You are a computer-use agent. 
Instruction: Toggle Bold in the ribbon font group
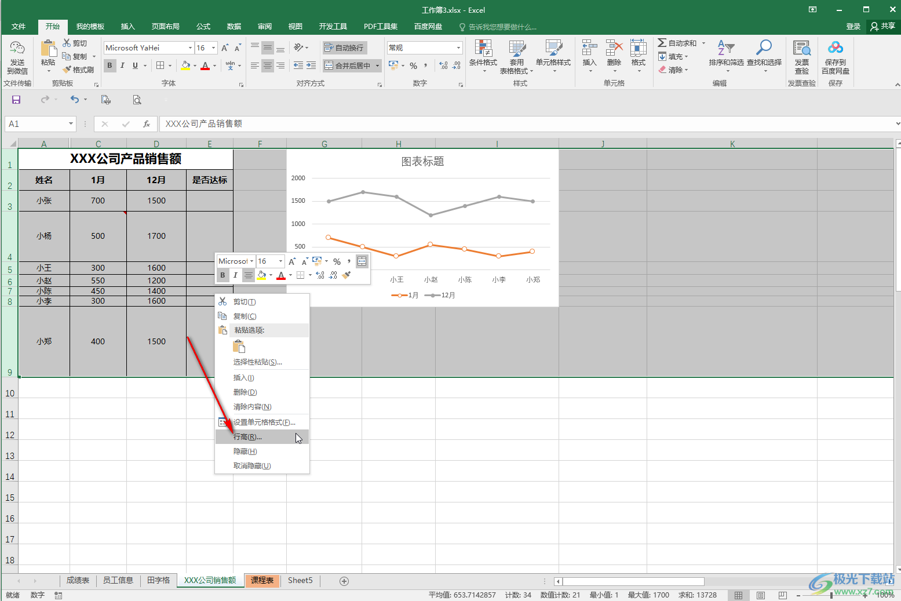point(110,65)
